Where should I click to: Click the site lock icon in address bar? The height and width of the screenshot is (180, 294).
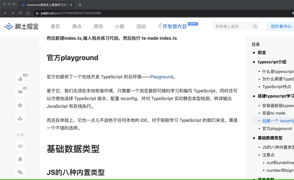point(37,13)
